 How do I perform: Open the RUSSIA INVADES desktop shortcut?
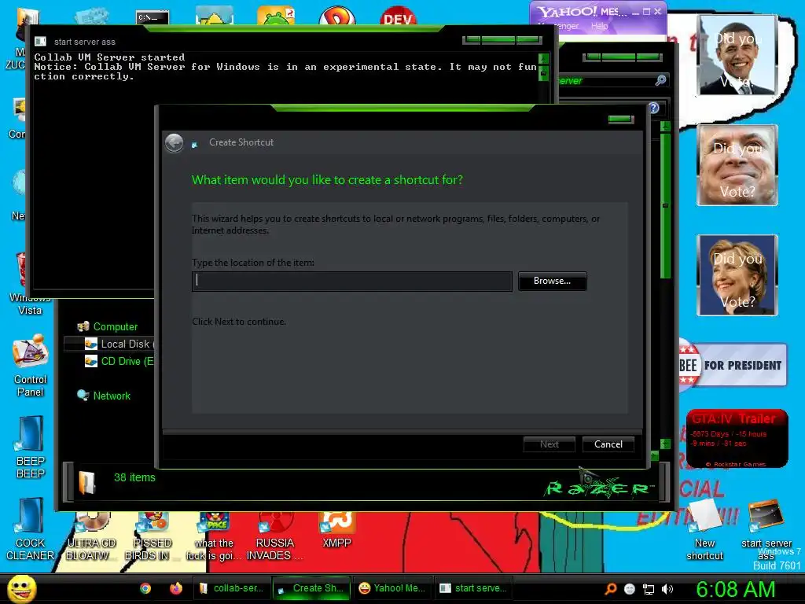pos(274,536)
